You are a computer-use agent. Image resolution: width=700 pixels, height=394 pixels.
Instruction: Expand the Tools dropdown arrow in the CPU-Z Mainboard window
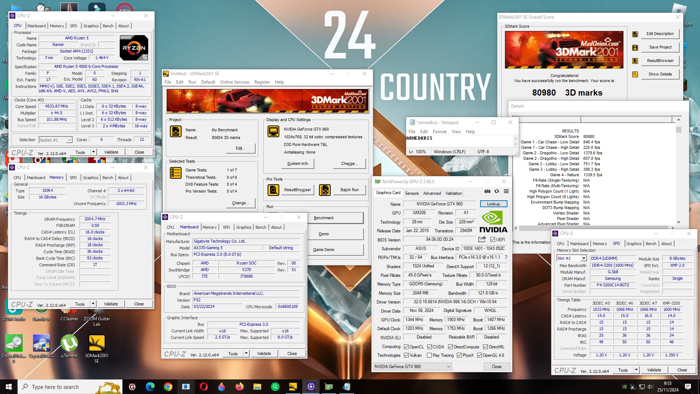click(x=246, y=354)
